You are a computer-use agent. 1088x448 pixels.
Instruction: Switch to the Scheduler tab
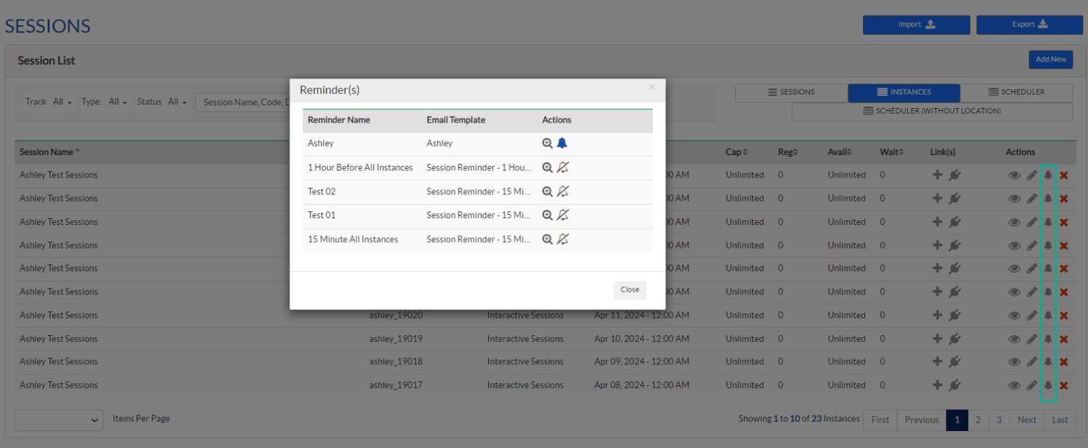1016,92
